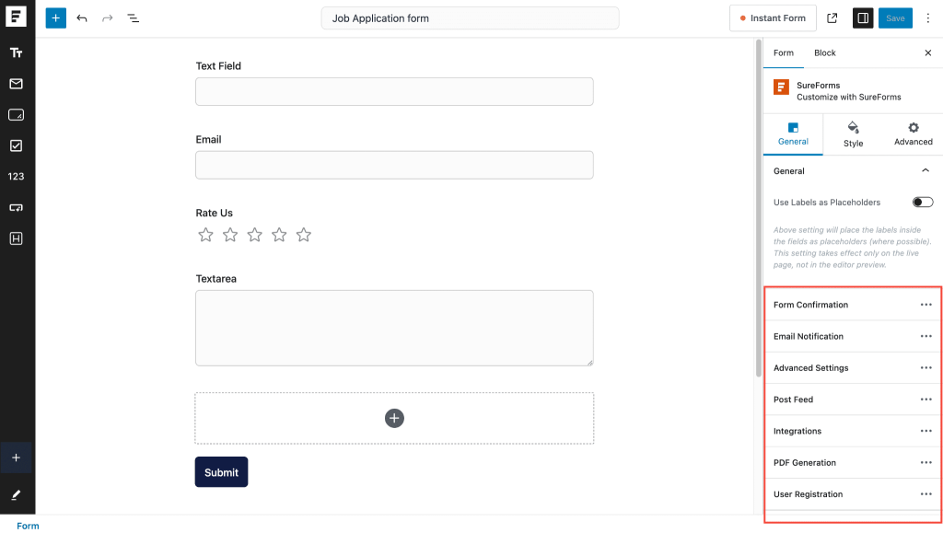Switch to the Block tab
Screen dimensions: 943x533
point(824,52)
